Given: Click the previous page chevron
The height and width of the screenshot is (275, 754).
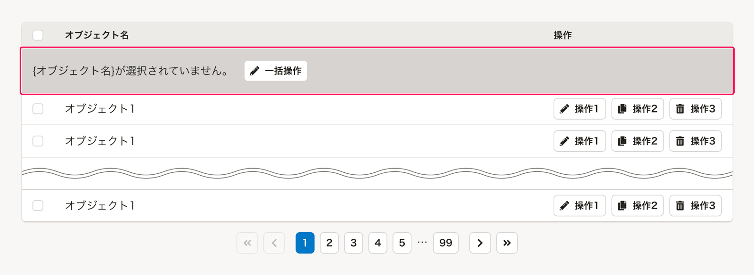Looking at the screenshot, I should coord(274,243).
